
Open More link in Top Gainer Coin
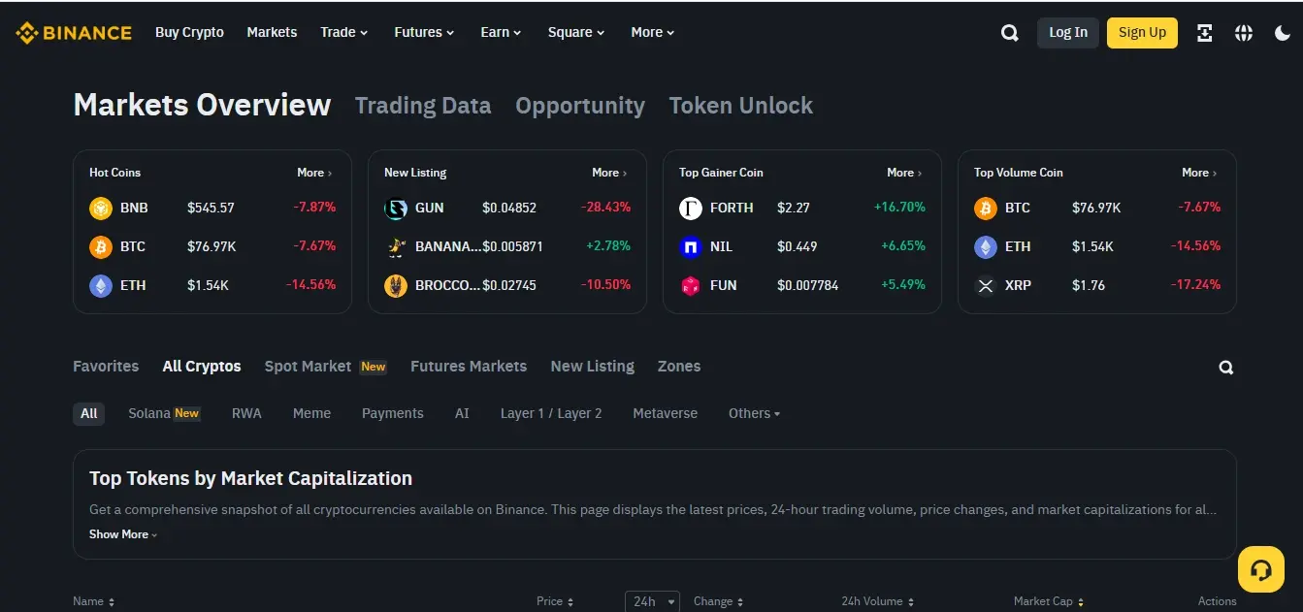(x=903, y=173)
